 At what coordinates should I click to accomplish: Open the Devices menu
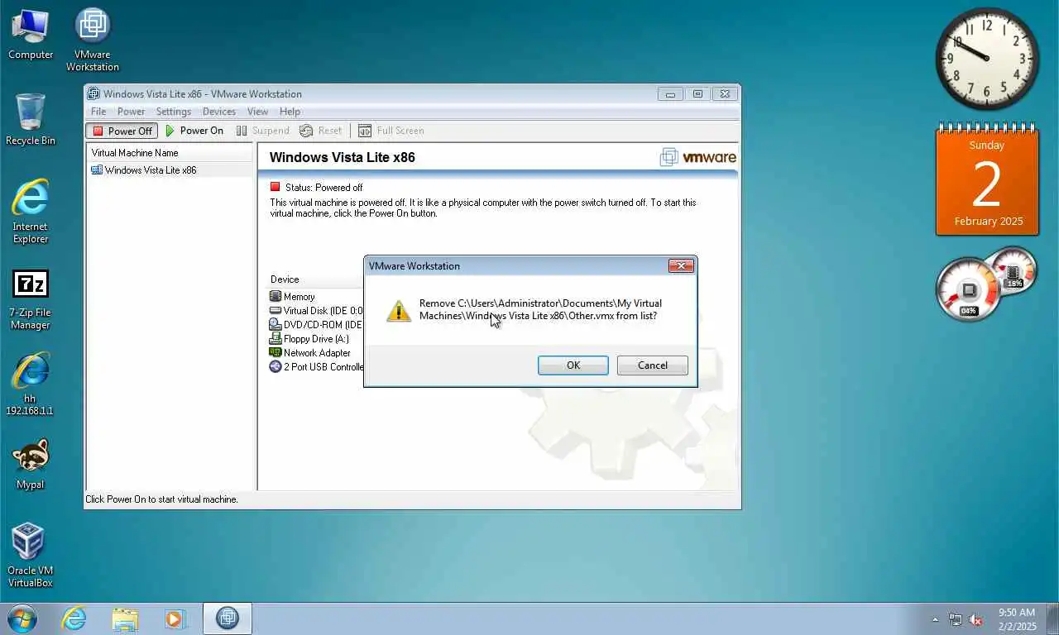pyautogui.click(x=219, y=112)
